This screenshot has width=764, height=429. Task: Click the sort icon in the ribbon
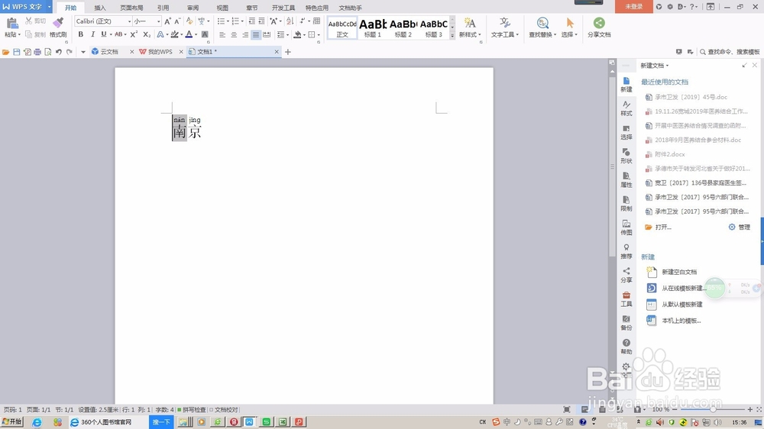pyautogui.click(x=290, y=21)
